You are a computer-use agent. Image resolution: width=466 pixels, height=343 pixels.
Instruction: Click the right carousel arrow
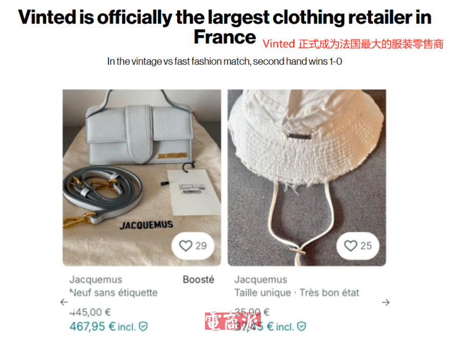386,302
